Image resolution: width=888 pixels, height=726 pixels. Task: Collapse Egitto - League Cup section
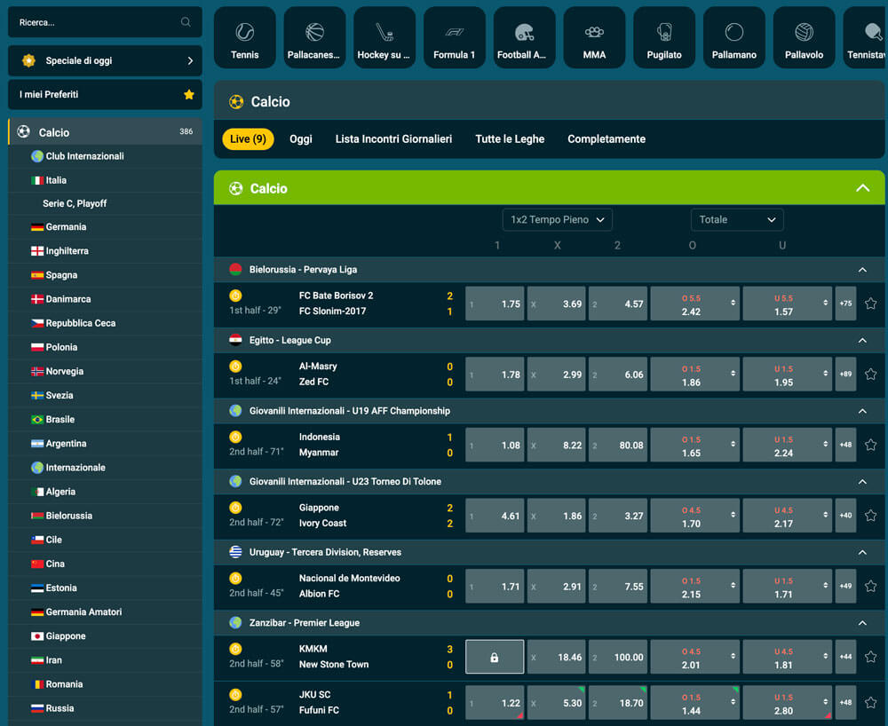(862, 341)
